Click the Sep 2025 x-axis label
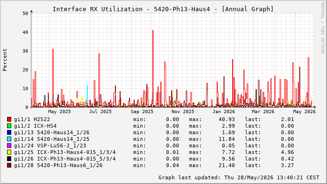The height and width of the screenshot is (184, 327). click(x=142, y=112)
